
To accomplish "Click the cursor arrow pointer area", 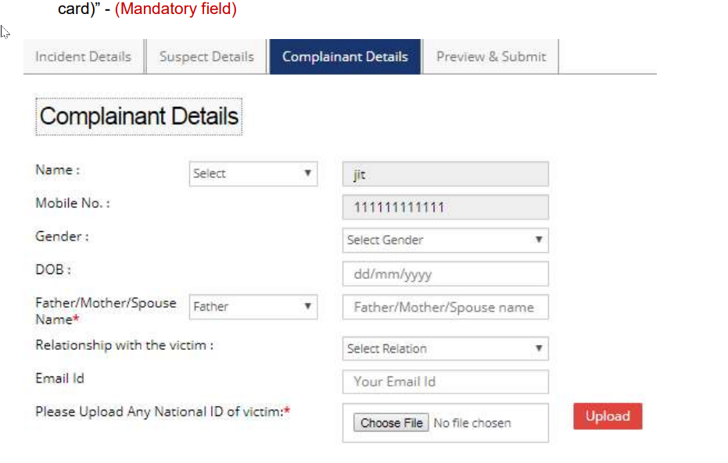I will (x=5, y=33).
